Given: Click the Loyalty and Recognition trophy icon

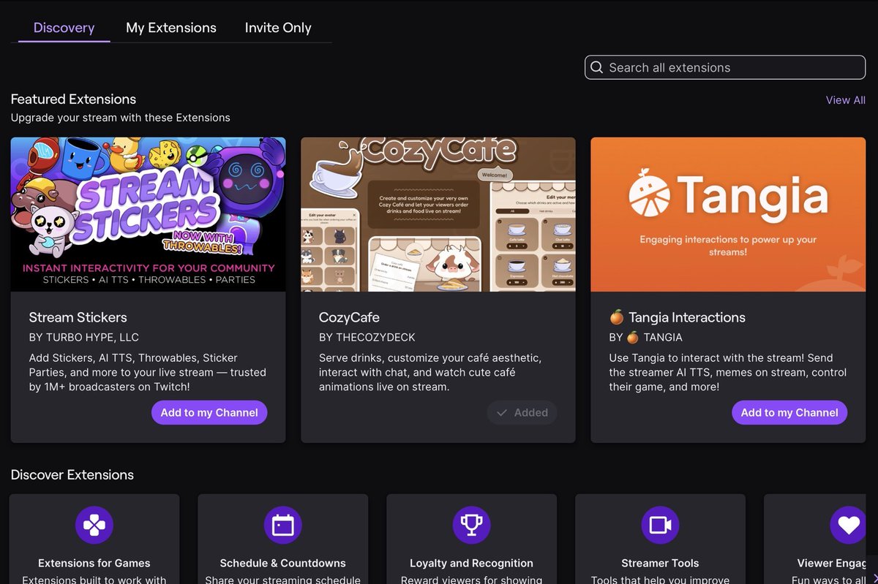Looking at the screenshot, I should point(471,524).
